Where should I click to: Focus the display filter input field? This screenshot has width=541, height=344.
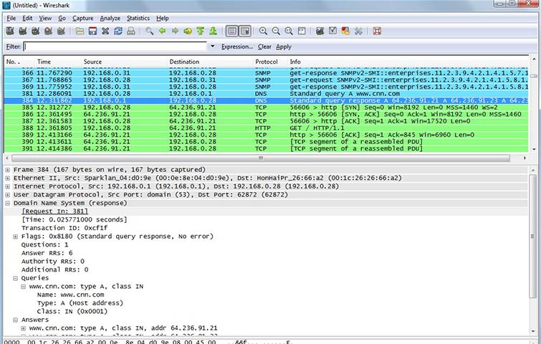coord(115,47)
